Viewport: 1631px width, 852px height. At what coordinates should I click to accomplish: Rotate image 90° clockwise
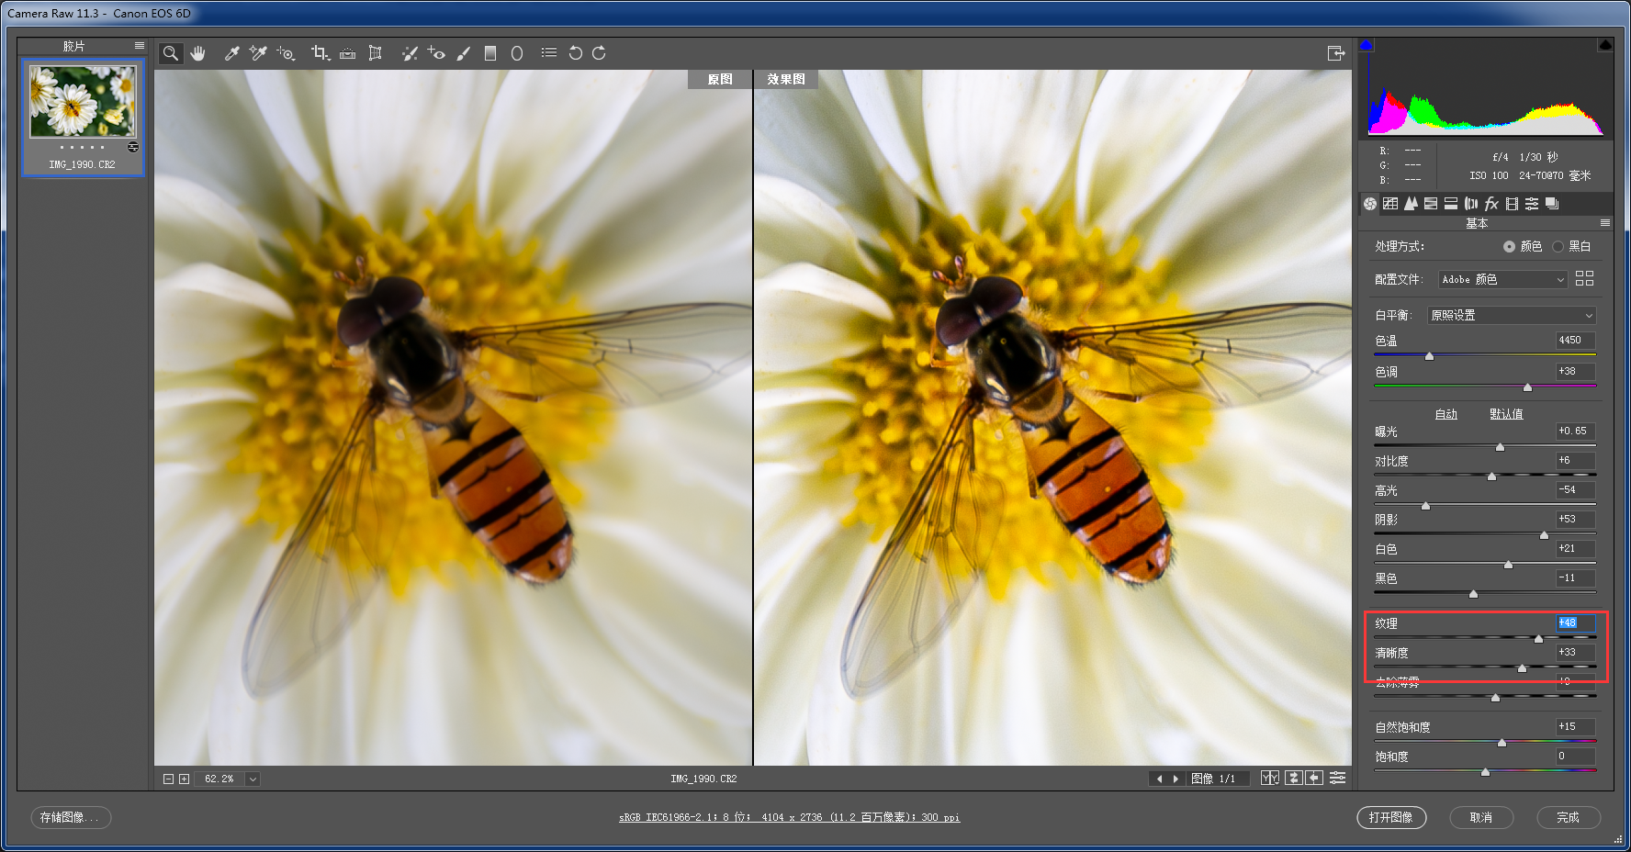(x=599, y=53)
